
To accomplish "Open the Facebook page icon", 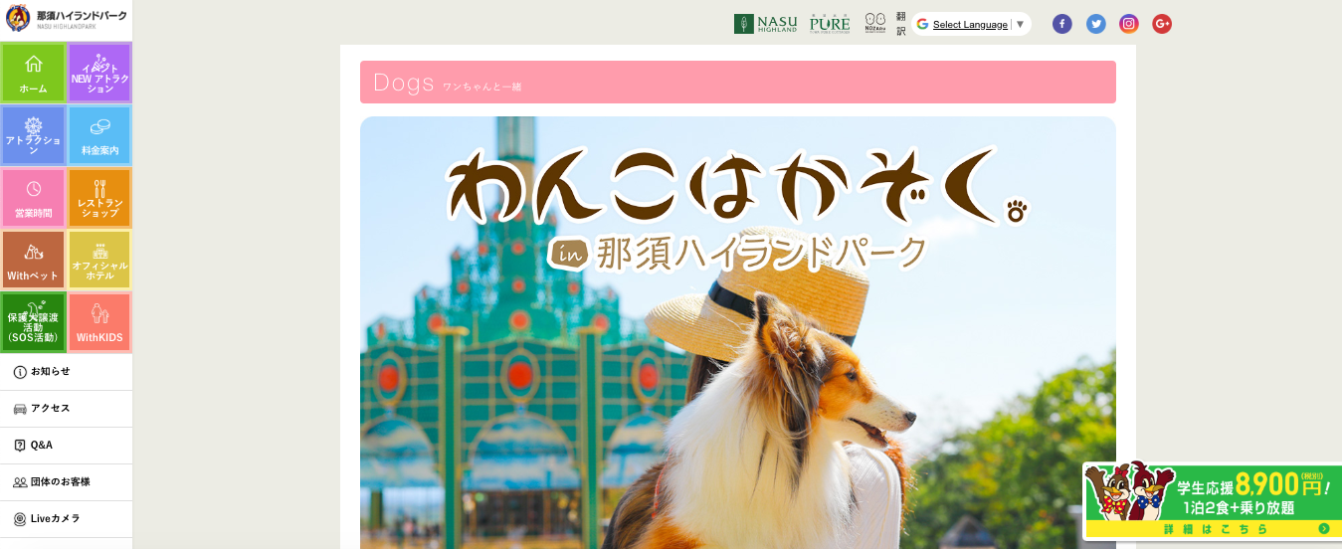I will [1062, 24].
